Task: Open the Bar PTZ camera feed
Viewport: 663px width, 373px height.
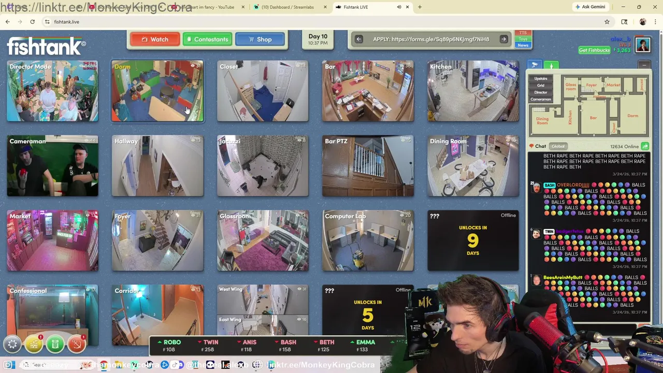Action: pyautogui.click(x=368, y=166)
